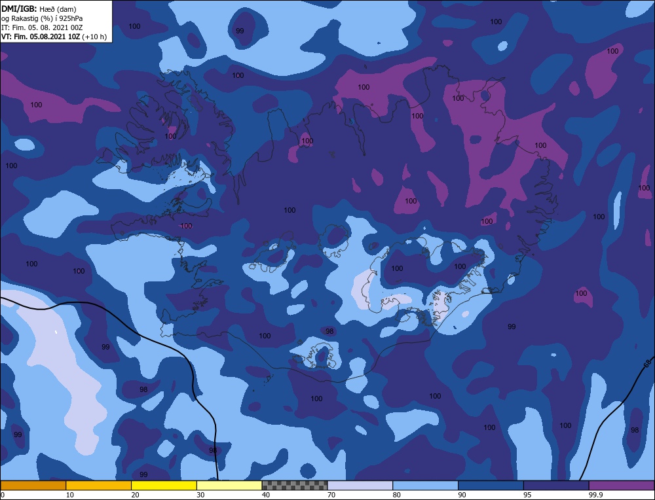
Task: Select the pale yellow 30–40 legend swatch
Action: [229, 485]
